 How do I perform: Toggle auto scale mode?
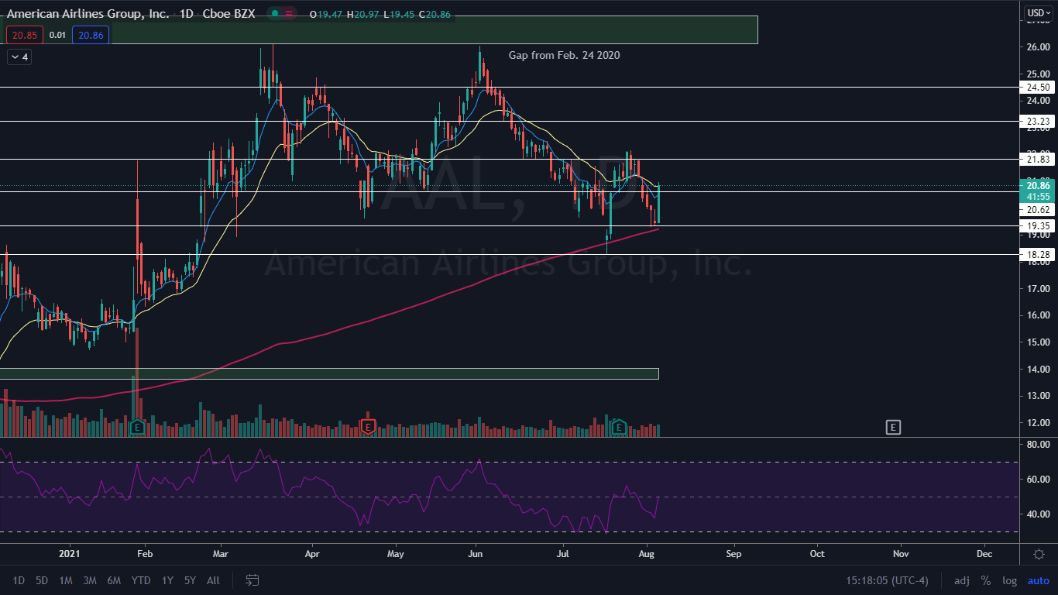tap(1039, 580)
